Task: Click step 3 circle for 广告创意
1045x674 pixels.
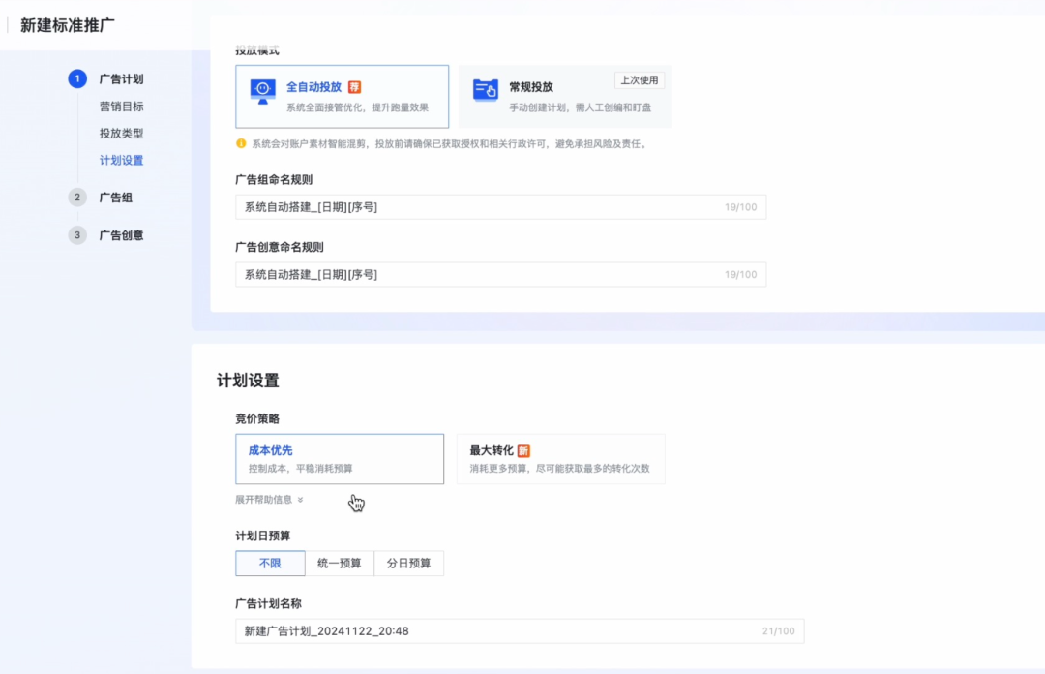Action: tap(77, 235)
